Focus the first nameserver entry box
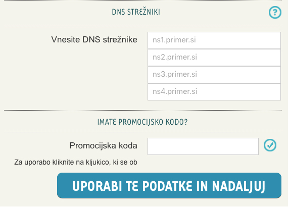This screenshot has width=289, height=208. tap(214, 40)
